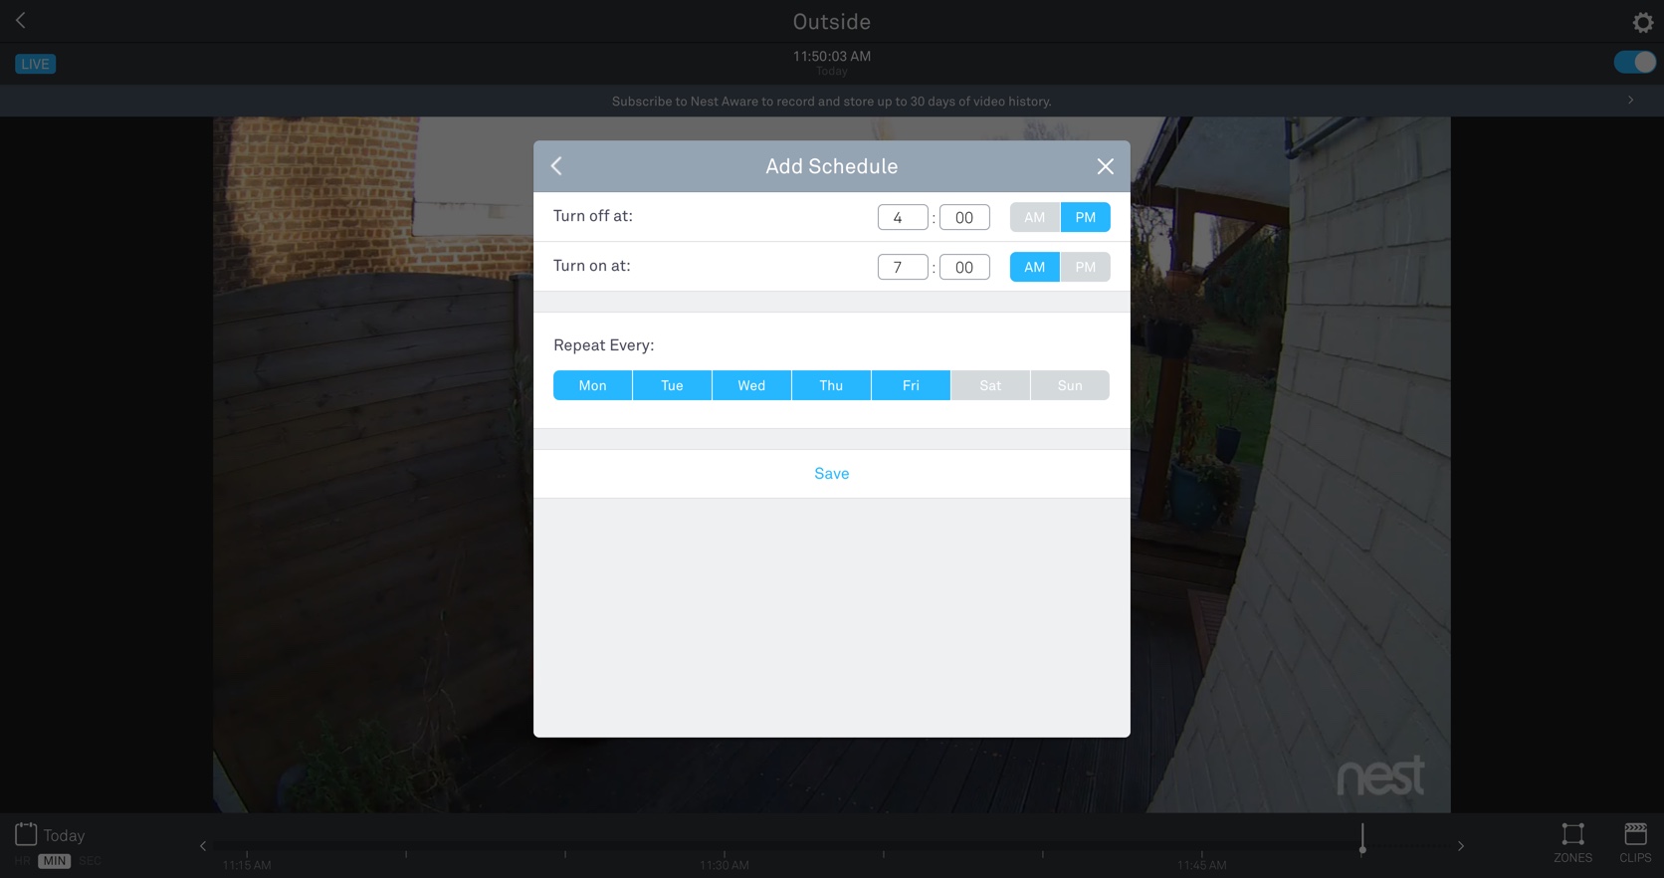Image resolution: width=1664 pixels, height=878 pixels.
Task: Set Turn on time to PM
Action: 1085,267
